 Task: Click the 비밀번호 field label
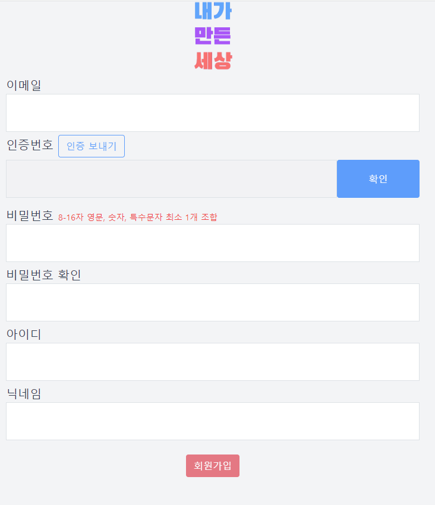pyautogui.click(x=29, y=216)
